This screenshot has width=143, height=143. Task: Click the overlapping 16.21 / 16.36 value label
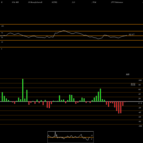click(x=133, y=84)
